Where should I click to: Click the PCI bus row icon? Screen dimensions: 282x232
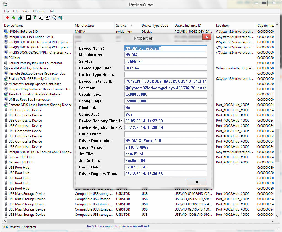(6, 58)
